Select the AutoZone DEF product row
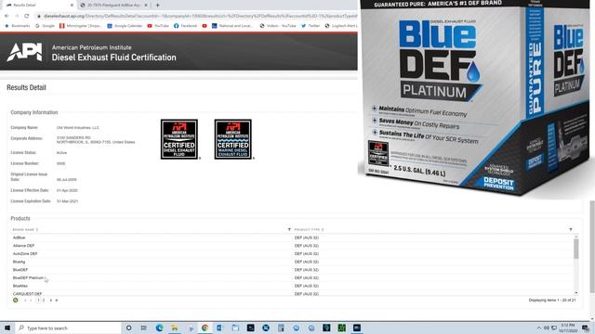595x334 pixels. [x=292, y=253]
